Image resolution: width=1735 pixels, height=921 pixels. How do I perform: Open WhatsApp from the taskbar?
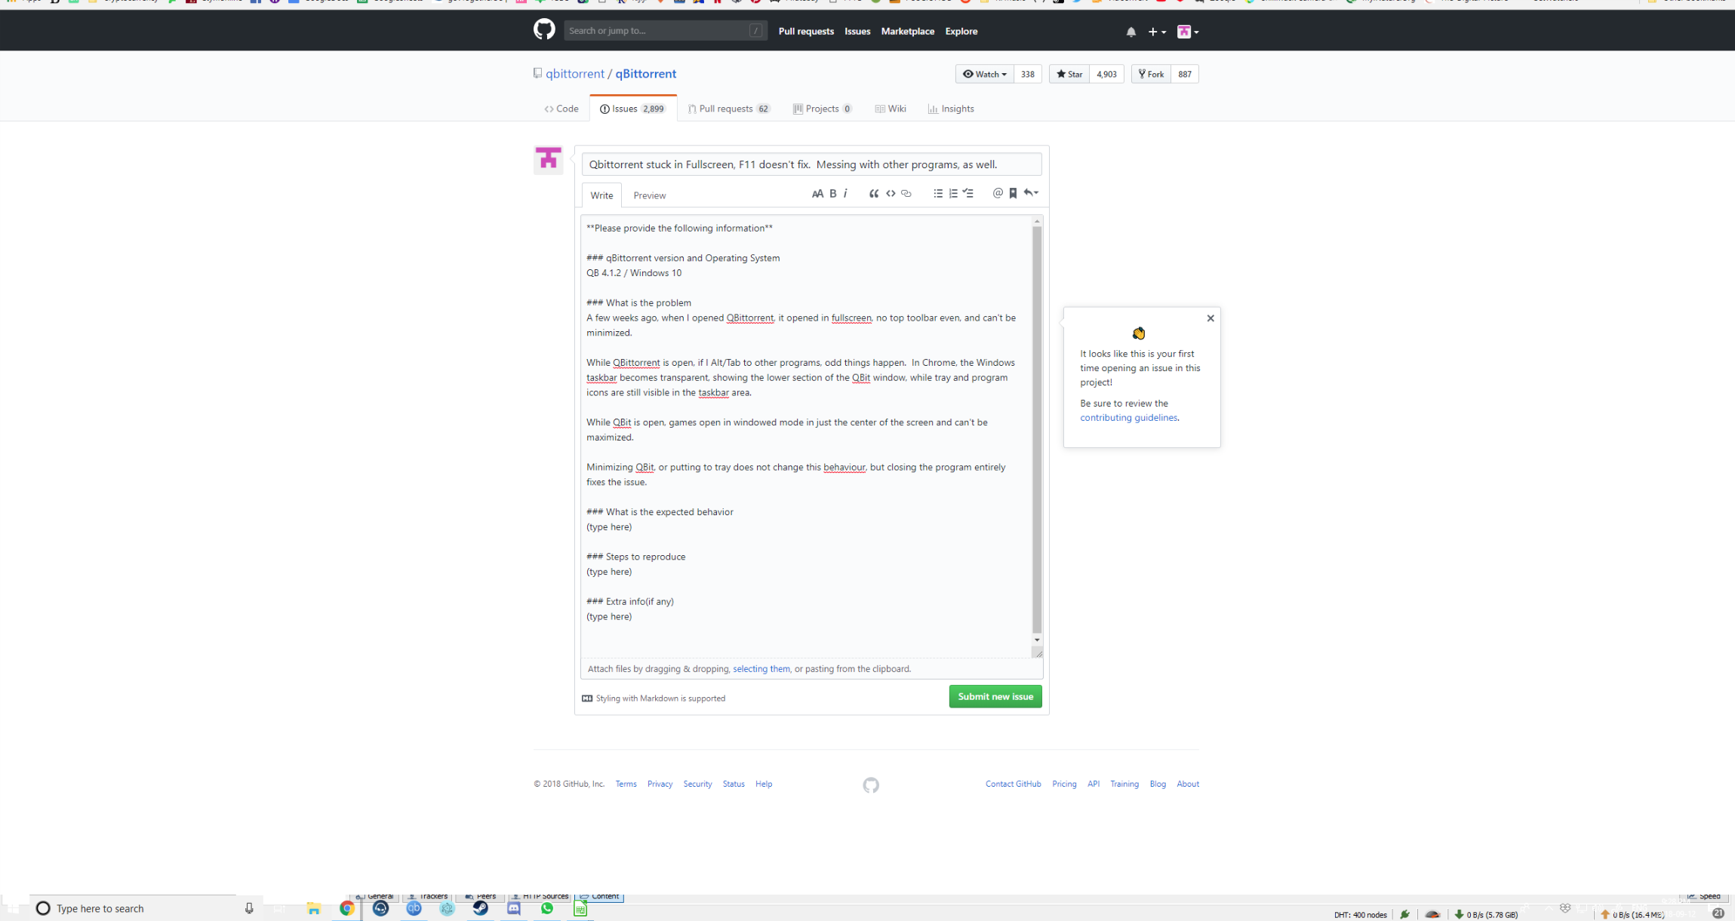(547, 908)
